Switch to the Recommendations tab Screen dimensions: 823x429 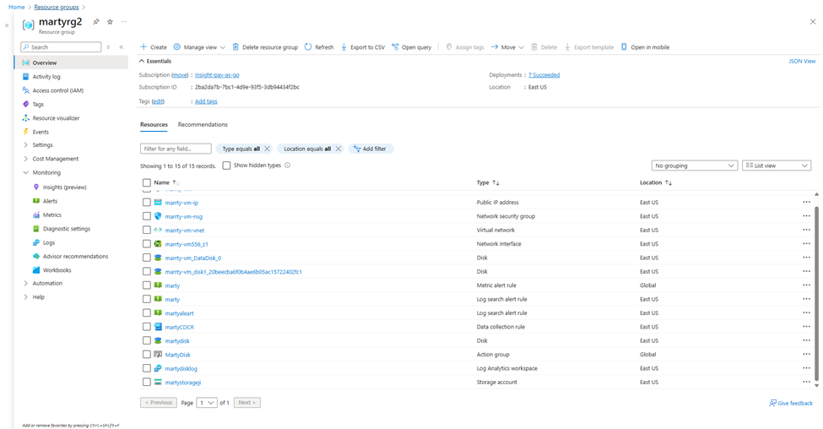coord(203,125)
